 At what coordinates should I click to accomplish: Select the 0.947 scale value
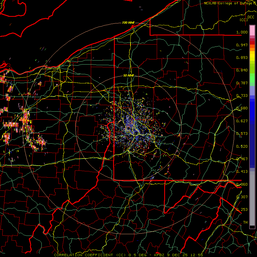coord(242,45)
